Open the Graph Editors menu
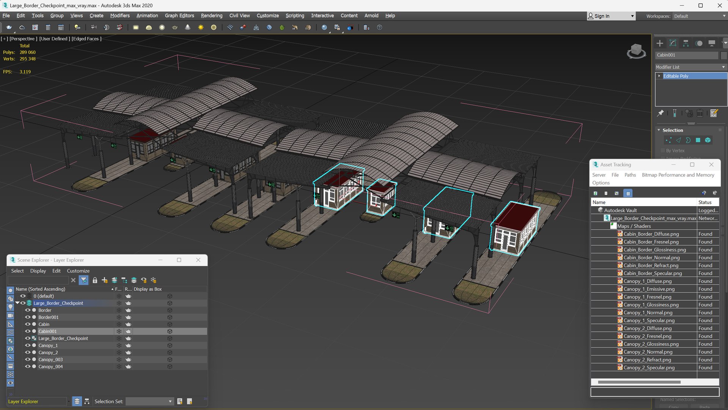 click(x=179, y=16)
